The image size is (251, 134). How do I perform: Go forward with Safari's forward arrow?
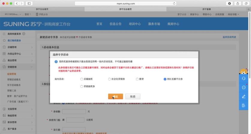[x=22, y=4]
